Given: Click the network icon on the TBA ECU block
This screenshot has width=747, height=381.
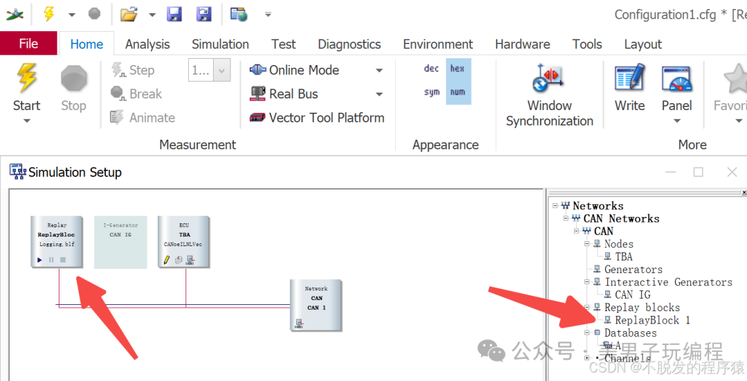Looking at the screenshot, I should point(190,260).
